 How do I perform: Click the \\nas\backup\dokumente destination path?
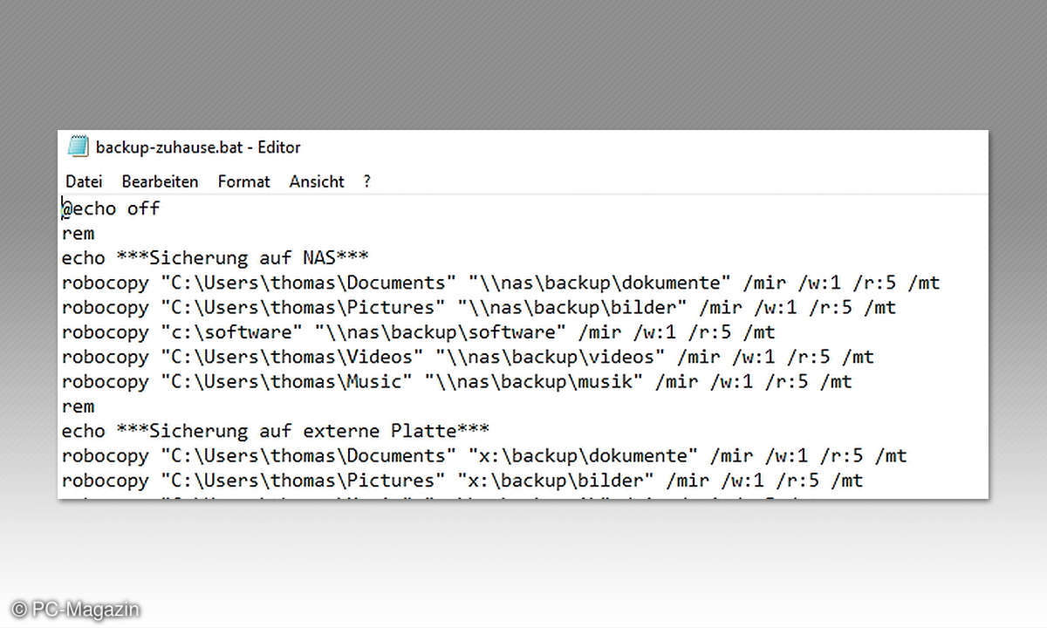pyautogui.click(x=599, y=283)
